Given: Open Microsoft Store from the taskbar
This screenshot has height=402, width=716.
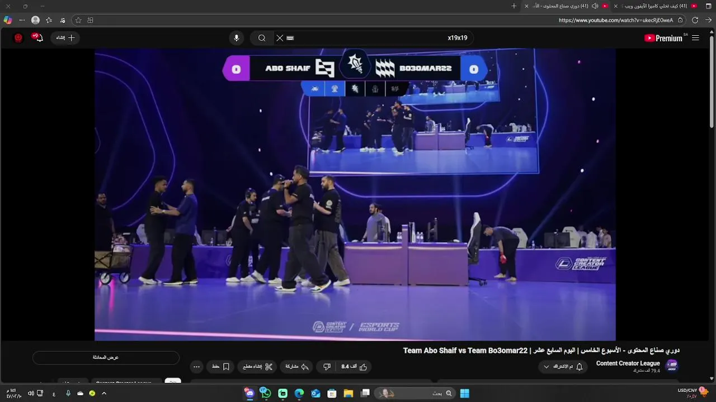Looking at the screenshot, I should coord(332,394).
